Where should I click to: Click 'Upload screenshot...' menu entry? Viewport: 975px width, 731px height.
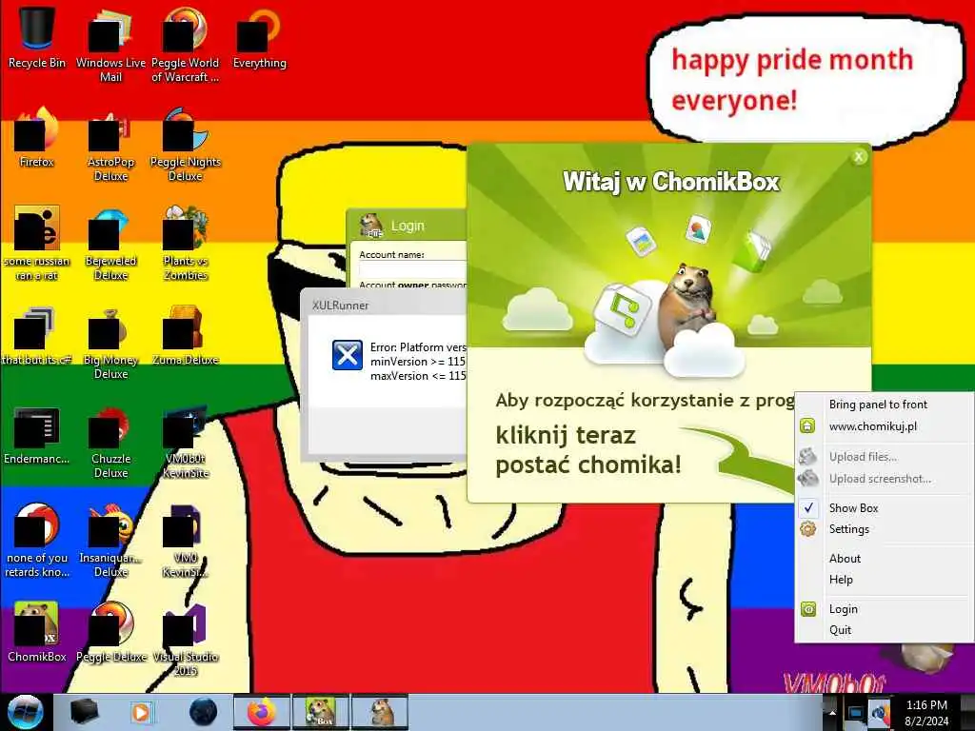880,479
